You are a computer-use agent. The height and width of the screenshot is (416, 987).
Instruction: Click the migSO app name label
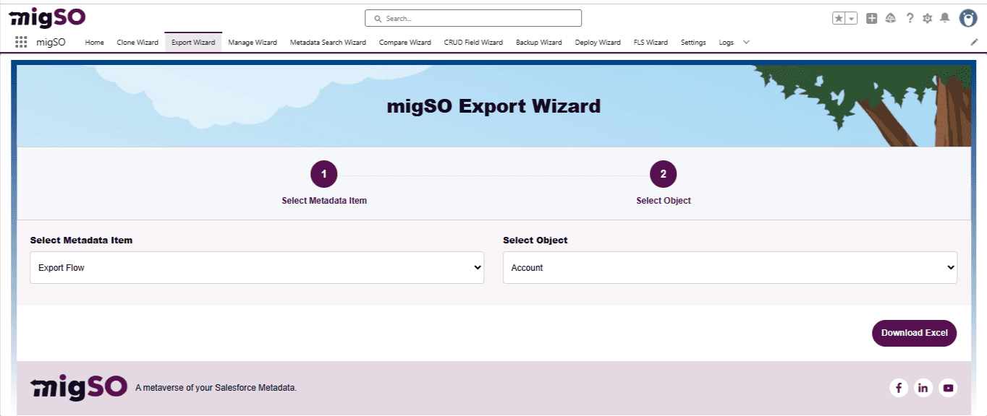51,42
